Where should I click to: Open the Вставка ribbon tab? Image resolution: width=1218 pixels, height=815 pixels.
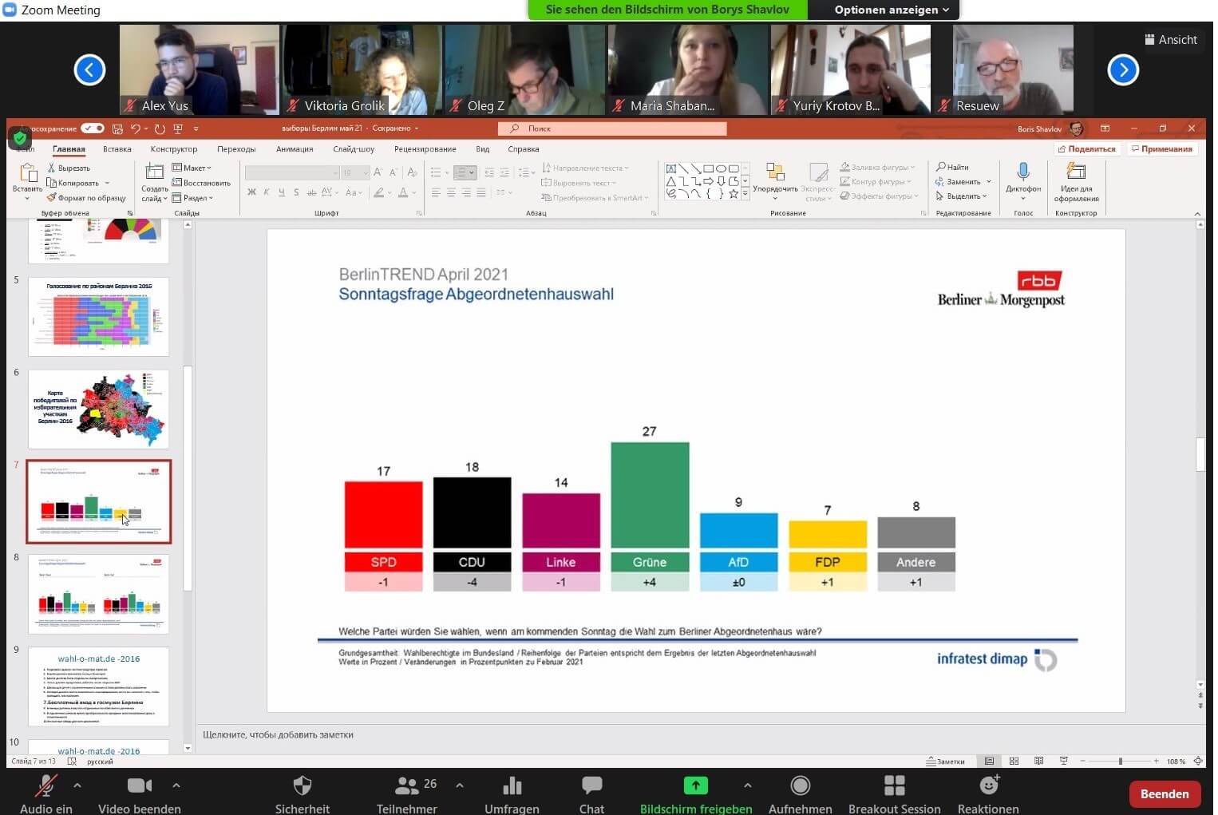pos(117,149)
